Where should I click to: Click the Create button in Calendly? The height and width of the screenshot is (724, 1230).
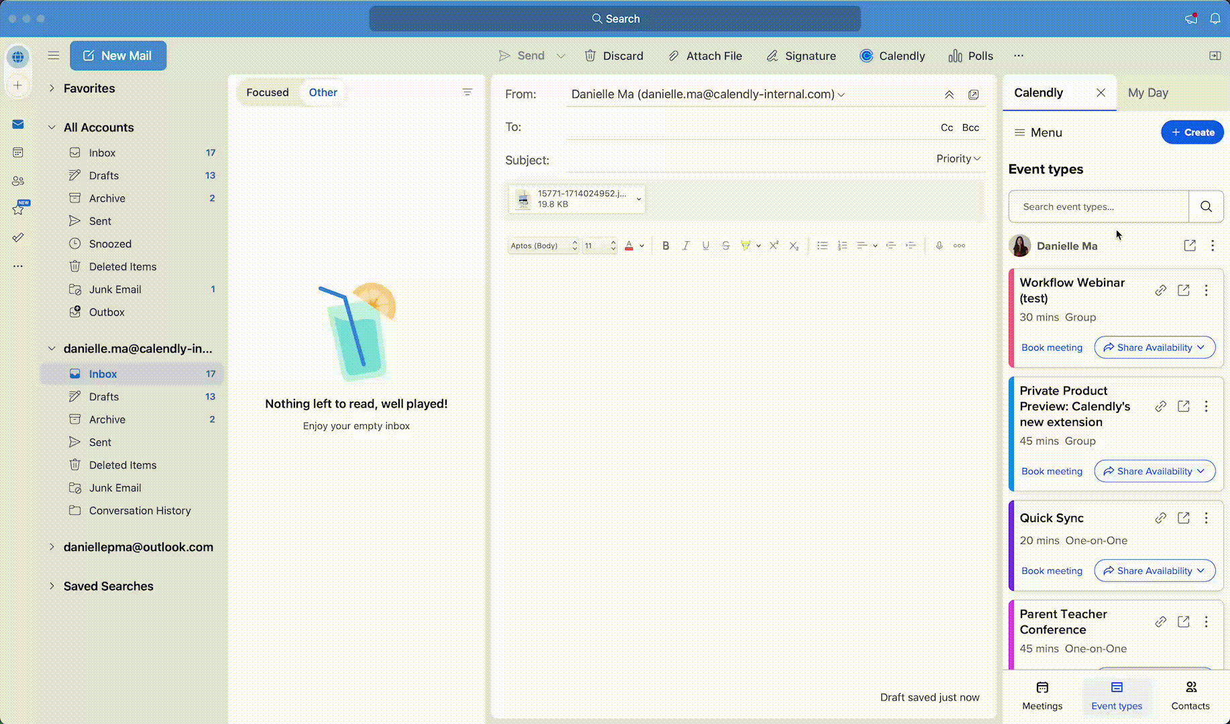pyautogui.click(x=1192, y=132)
